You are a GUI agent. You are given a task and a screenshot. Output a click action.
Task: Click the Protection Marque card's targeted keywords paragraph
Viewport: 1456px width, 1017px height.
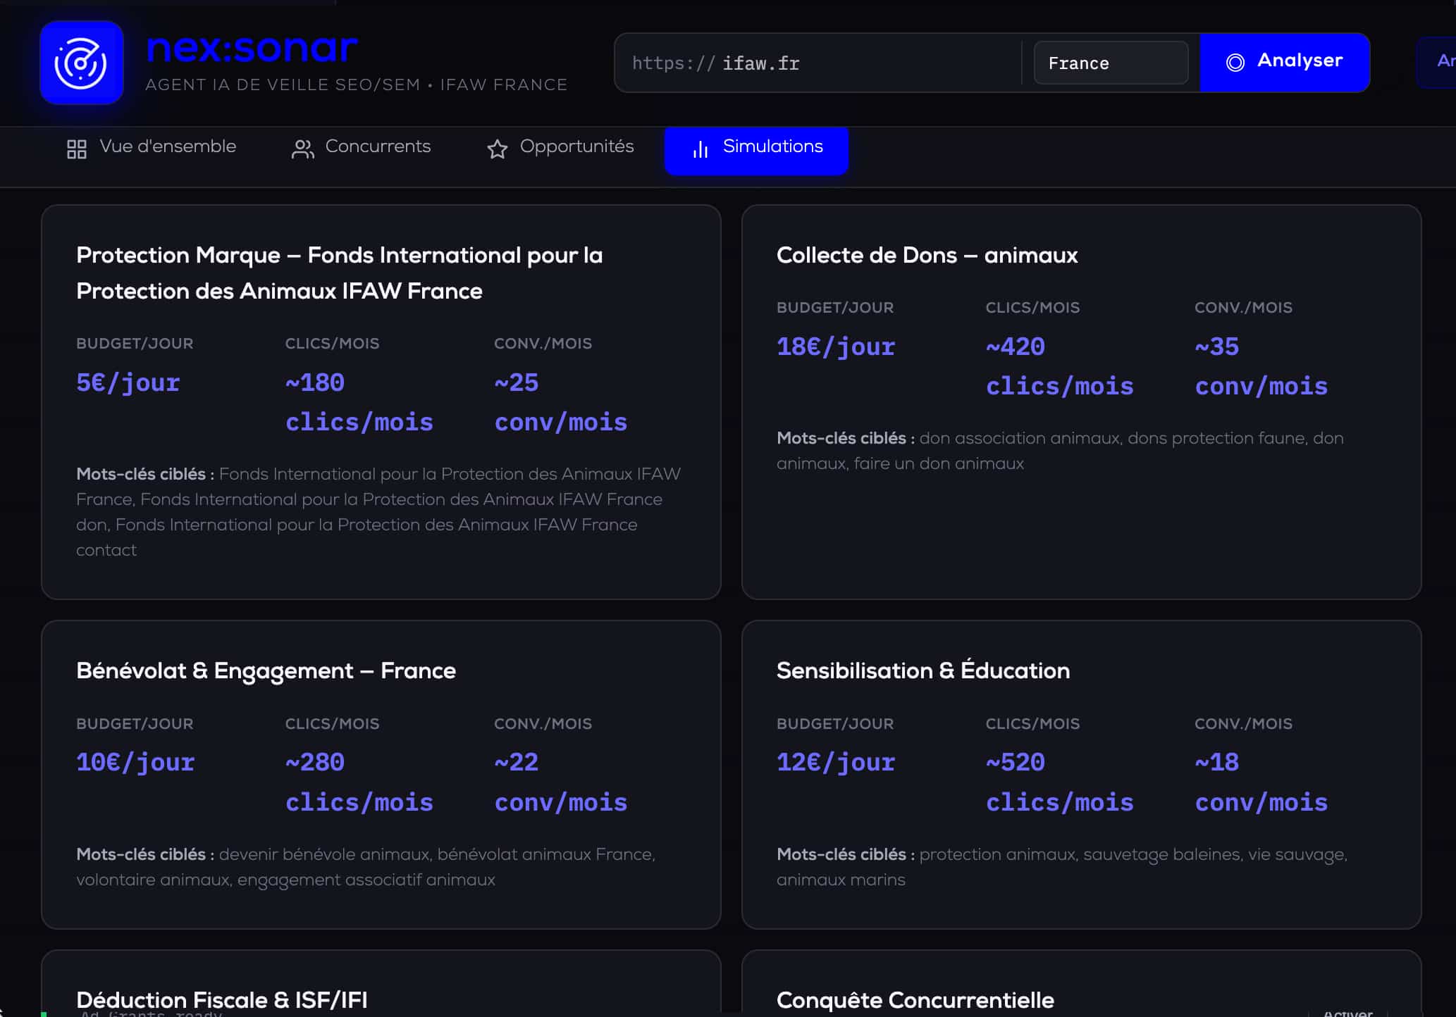pyautogui.click(x=379, y=512)
